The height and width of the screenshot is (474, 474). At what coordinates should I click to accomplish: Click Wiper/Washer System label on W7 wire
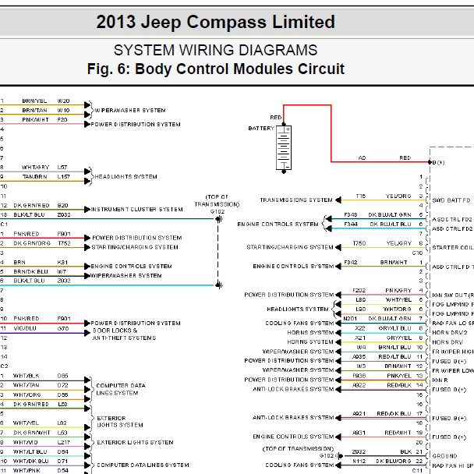126,276
